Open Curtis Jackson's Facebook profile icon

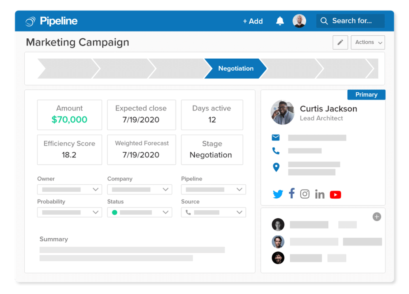coord(291,194)
